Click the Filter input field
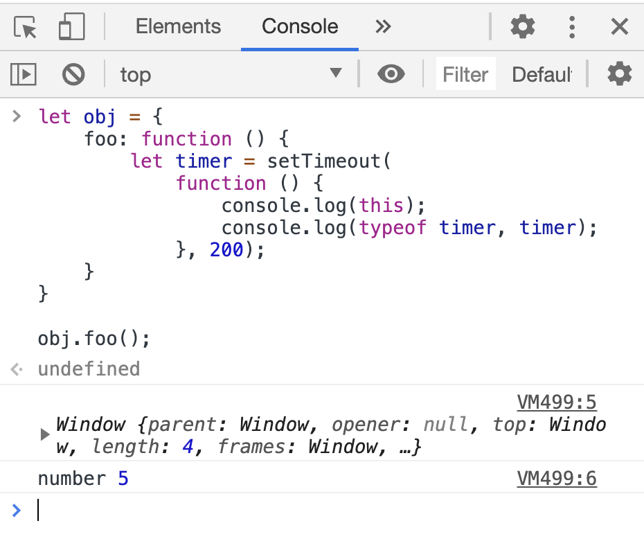 coord(465,74)
